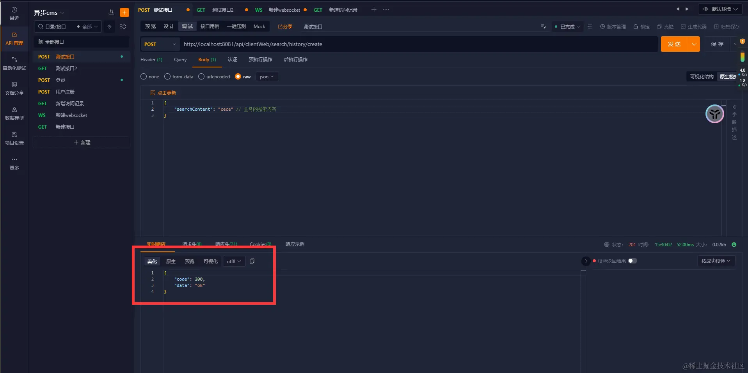This screenshot has height=373, width=748.
Task: Click the orange plus button to add
Action: pyautogui.click(x=124, y=12)
